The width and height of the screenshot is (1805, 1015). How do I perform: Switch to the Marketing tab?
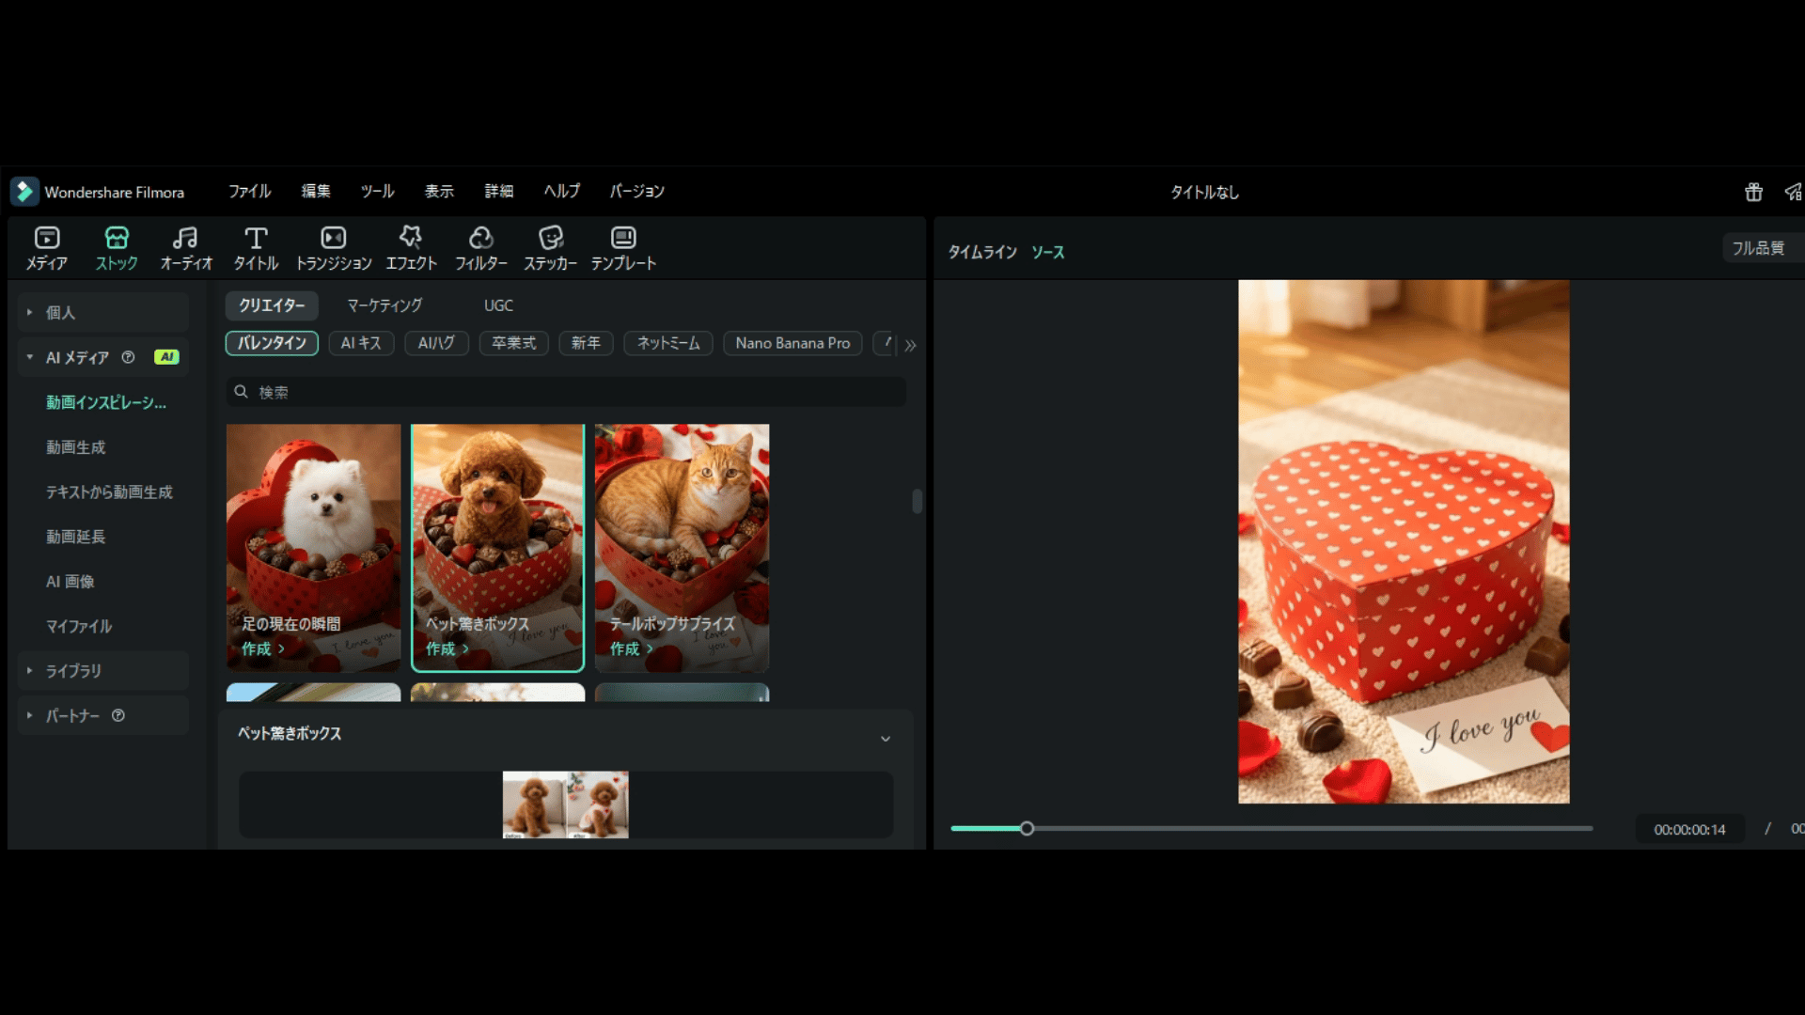tap(385, 305)
